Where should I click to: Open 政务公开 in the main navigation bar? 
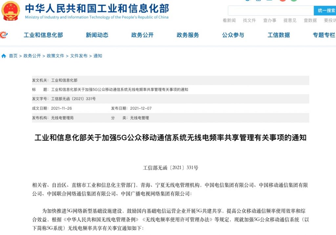pyautogui.click(x=142, y=35)
